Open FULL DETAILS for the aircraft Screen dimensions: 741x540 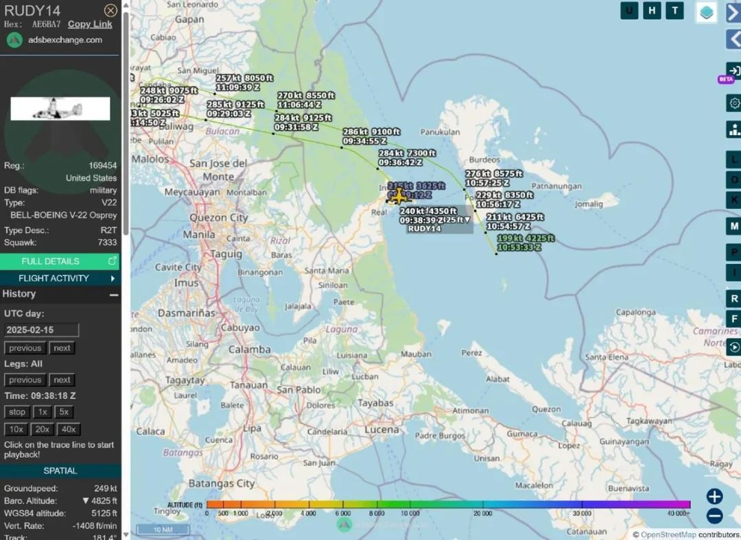(x=60, y=261)
